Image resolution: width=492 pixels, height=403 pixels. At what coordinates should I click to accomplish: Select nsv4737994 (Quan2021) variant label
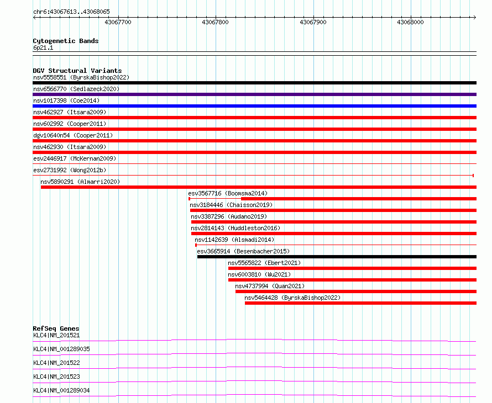(x=270, y=286)
